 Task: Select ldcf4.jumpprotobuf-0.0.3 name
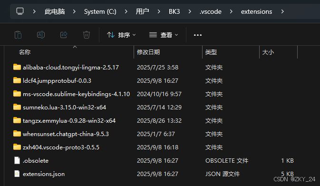point(57,81)
